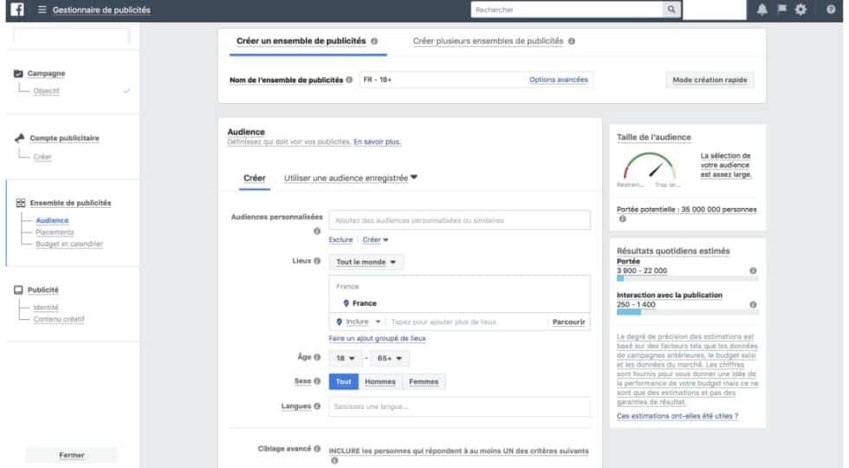The width and height of the screenshot is (849, 468).
Task: Click the Langues input field
Action: pos(459,406)
